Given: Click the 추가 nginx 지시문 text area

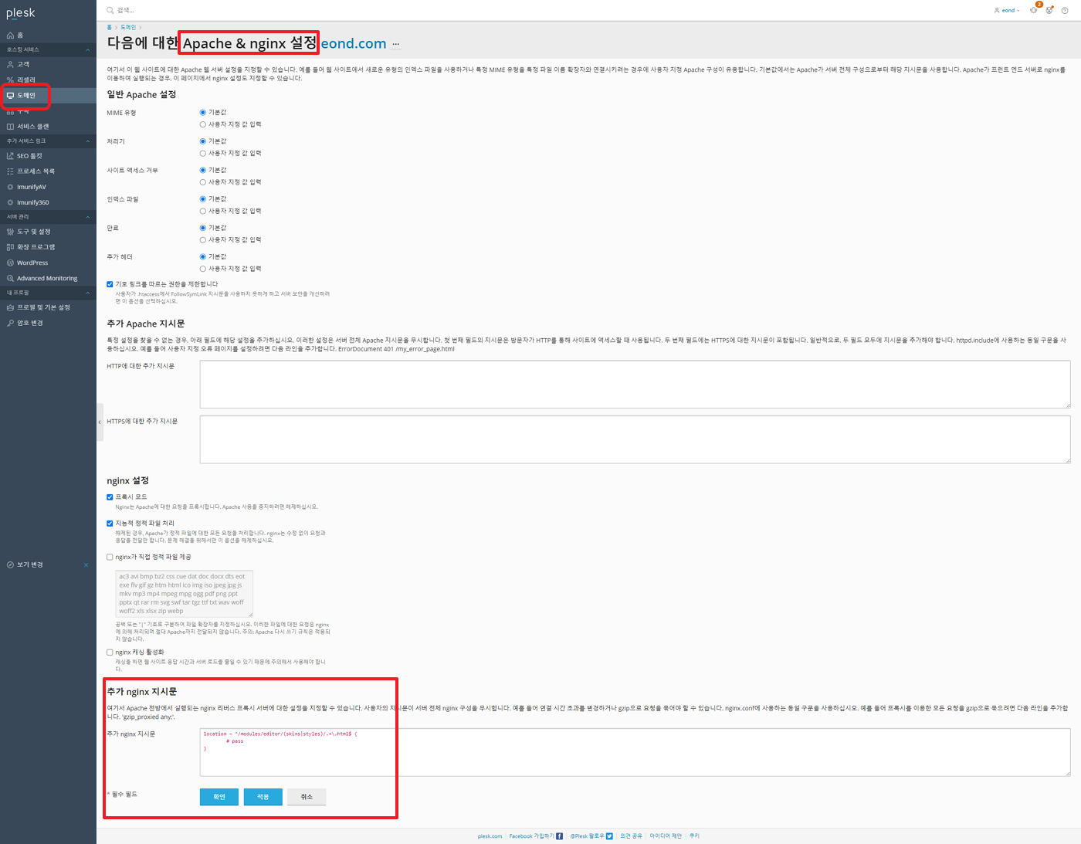Looking at the screenshot, I should pyautogui.click(x=635, y=752).
